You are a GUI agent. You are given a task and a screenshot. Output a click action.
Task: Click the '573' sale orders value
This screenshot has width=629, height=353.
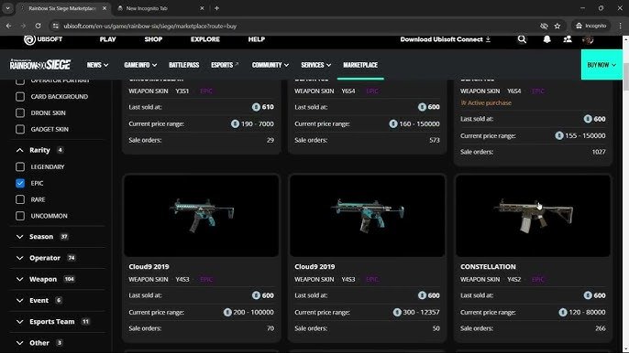[435, 140]
